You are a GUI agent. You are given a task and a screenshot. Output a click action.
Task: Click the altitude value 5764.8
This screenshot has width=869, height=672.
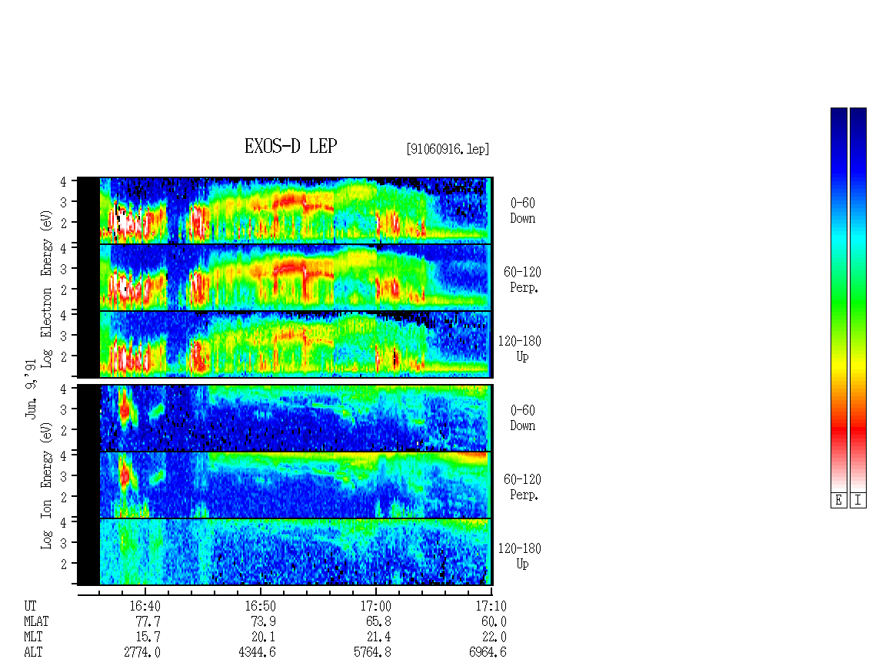click(x=372, y=652)
